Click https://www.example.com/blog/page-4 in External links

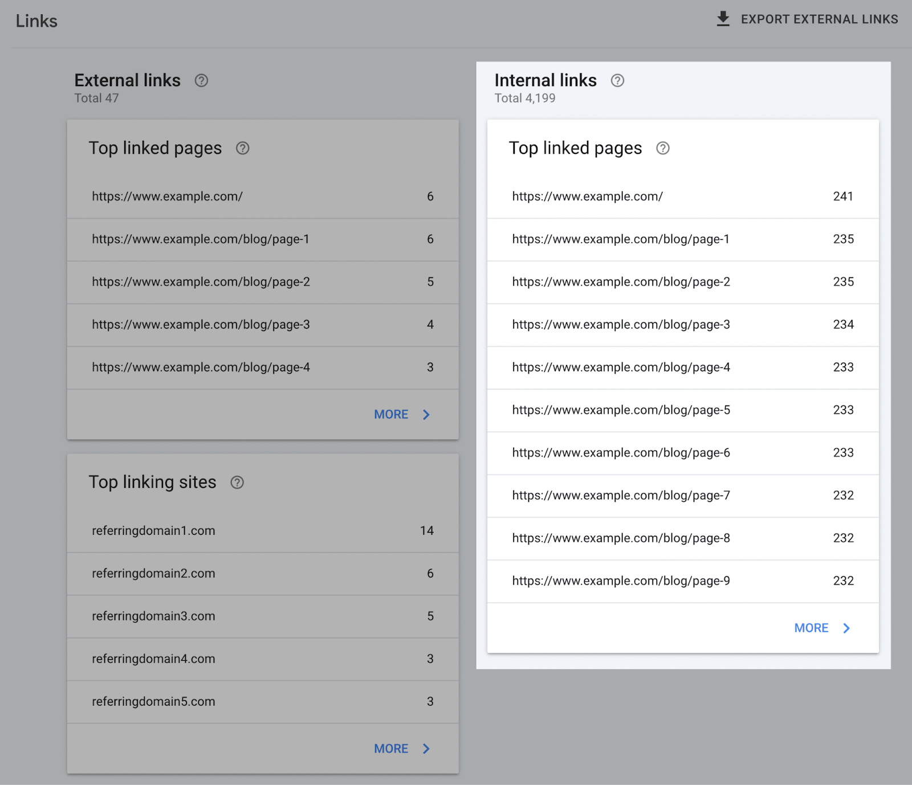click(x=201, y=367)
